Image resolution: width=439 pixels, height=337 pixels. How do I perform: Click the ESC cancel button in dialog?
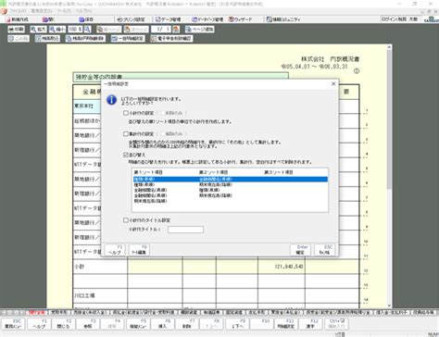[x=324, y=250]
